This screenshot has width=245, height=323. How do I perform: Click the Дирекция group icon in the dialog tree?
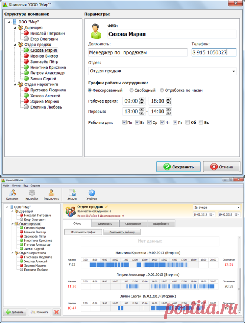click(x=20, y=28)
